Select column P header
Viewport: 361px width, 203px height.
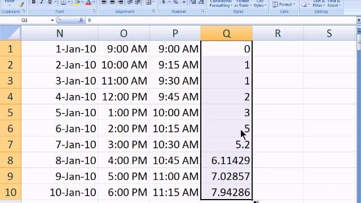coord(175,33)
